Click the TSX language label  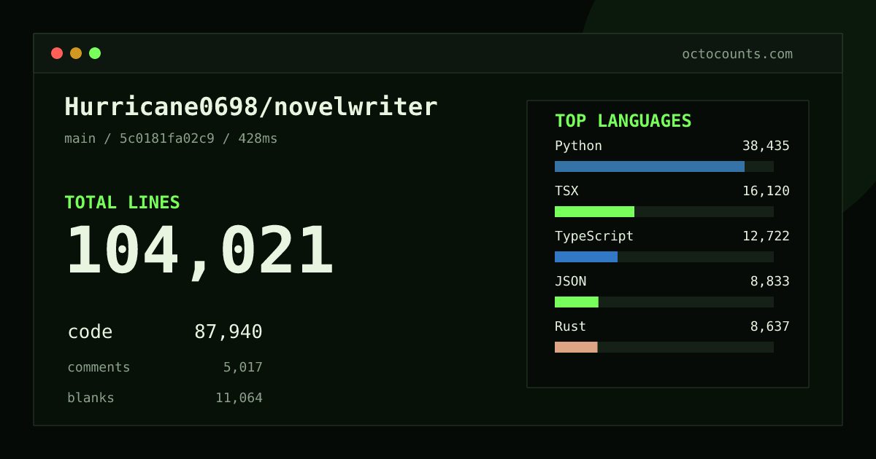coord(566,191)
